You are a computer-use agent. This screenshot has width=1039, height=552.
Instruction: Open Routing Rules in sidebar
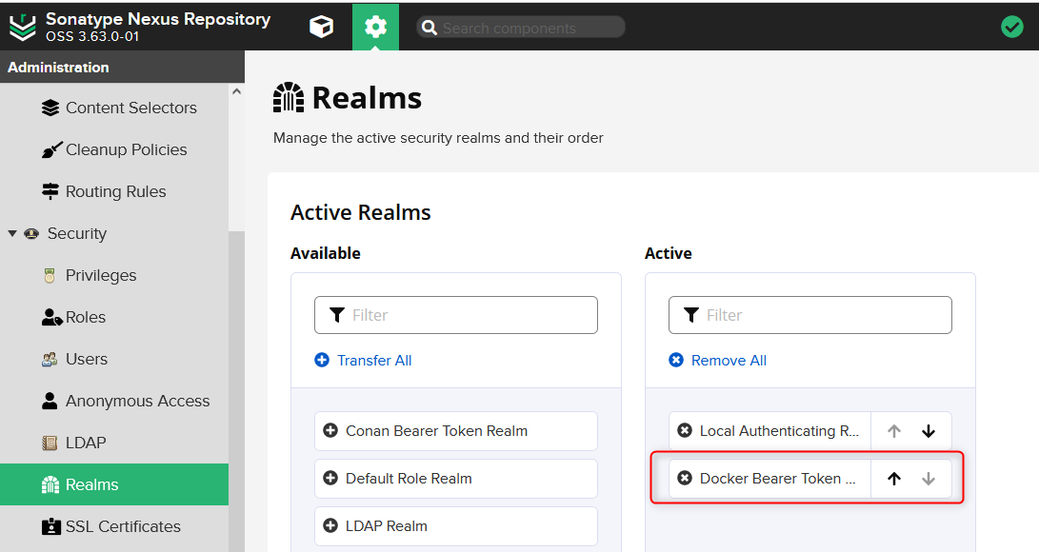pyautogui.click(x=114, y=191)
